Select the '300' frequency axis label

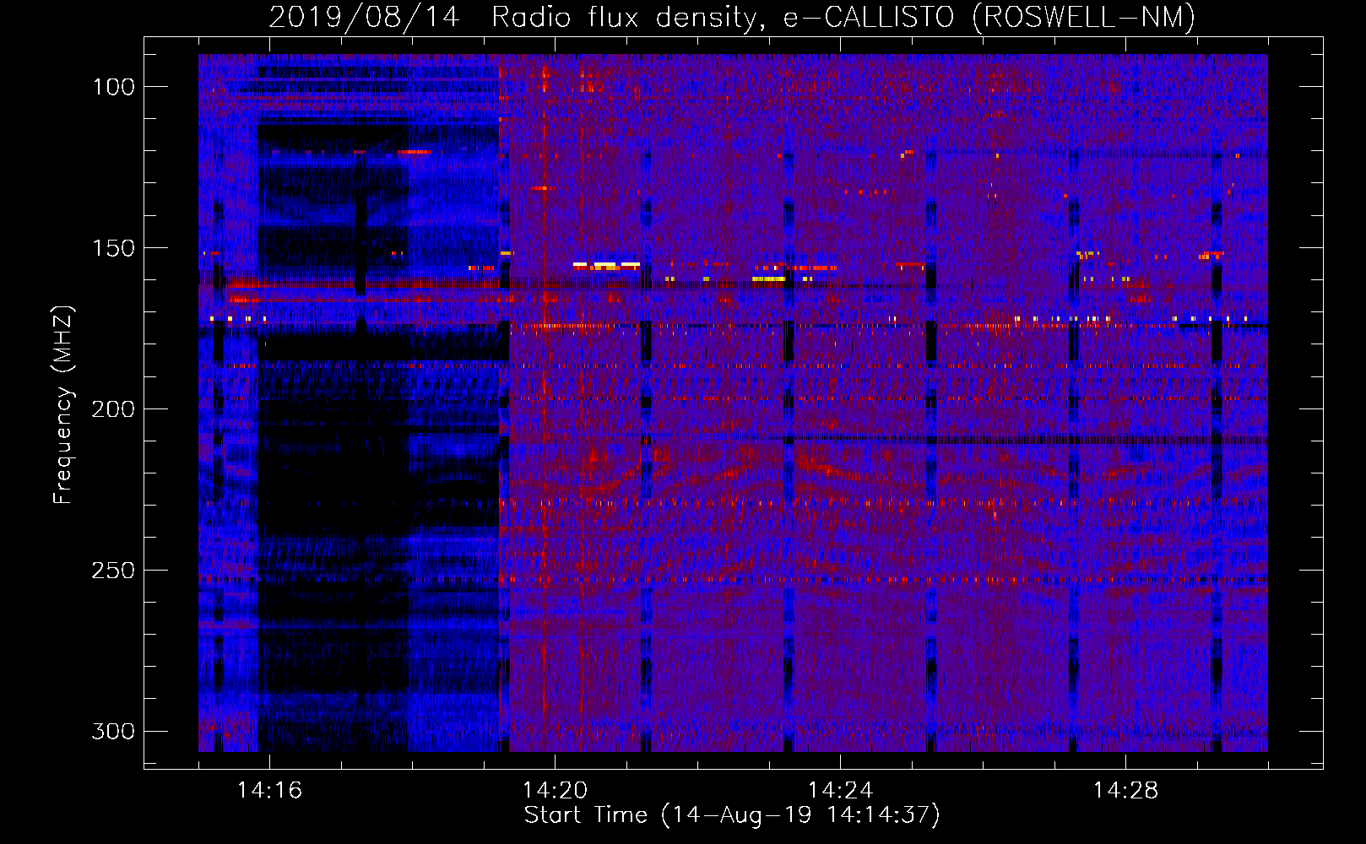click(x=113, y=731)
